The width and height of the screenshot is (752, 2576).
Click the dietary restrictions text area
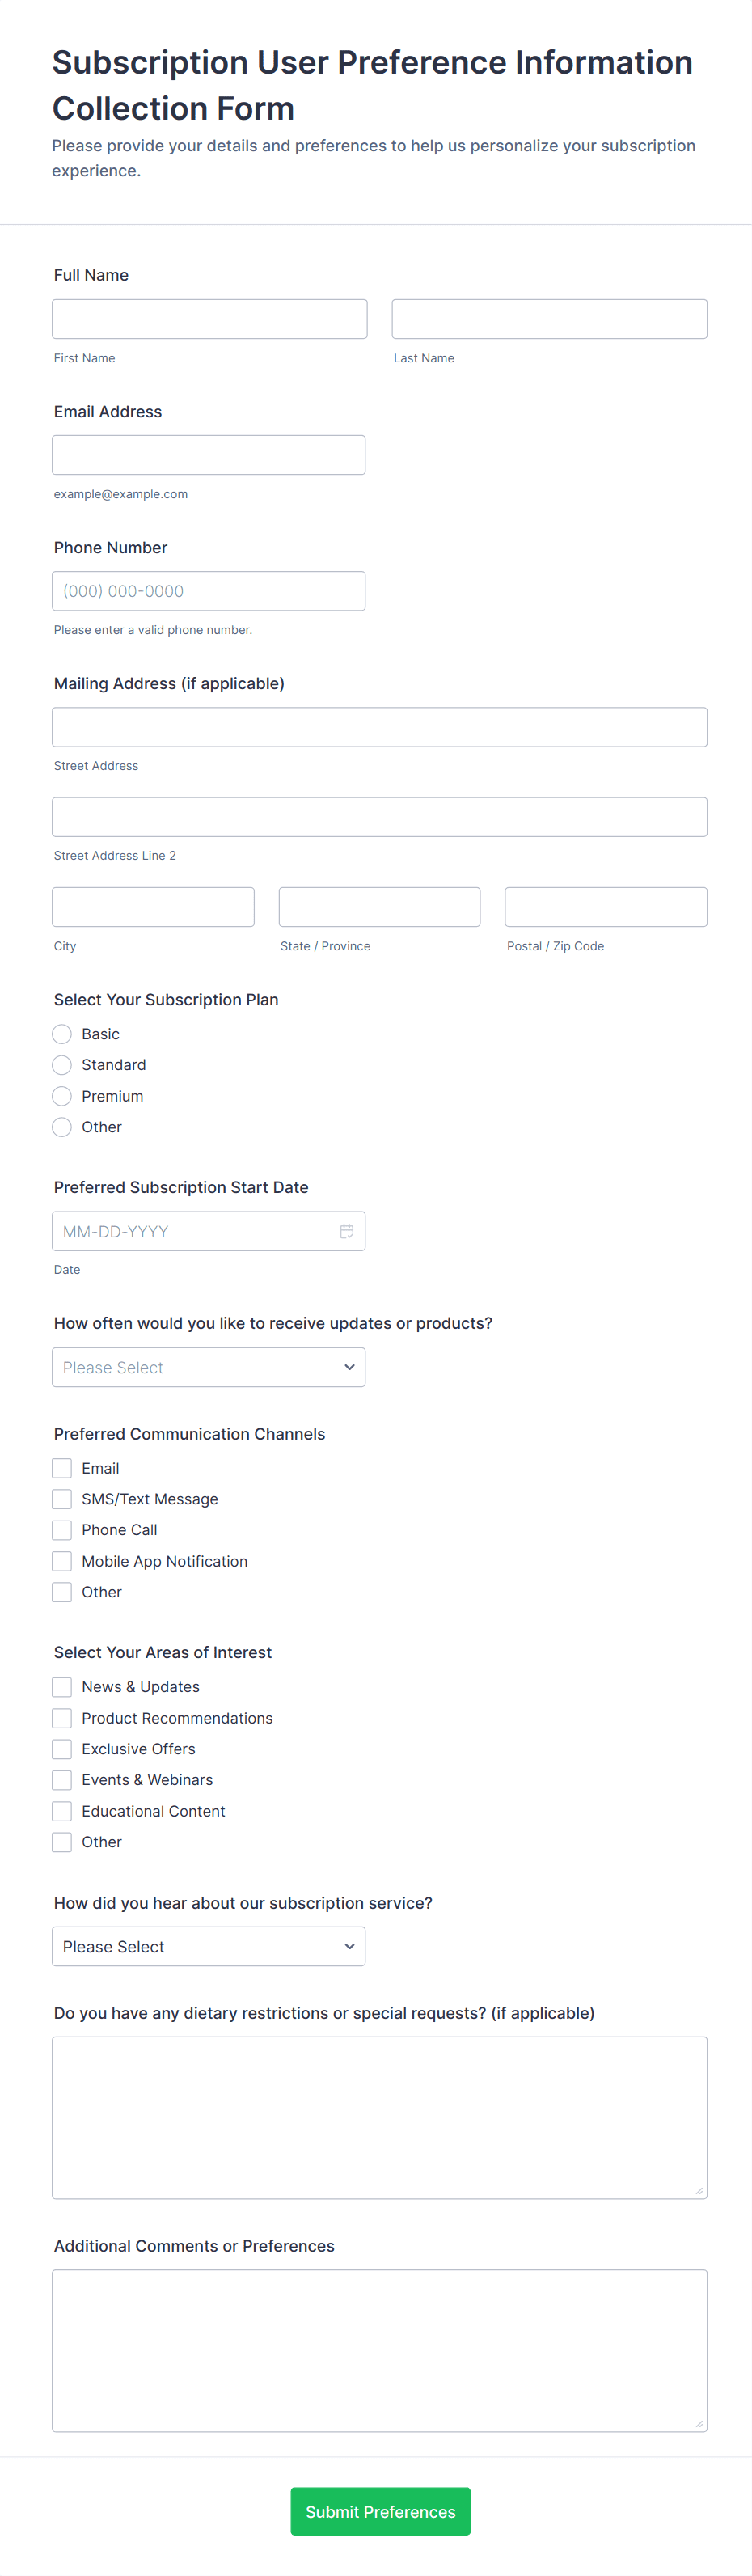pos(379,2117)
